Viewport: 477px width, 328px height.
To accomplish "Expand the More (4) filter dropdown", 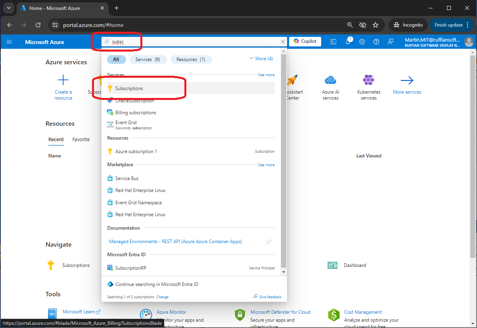I will tap(261, 59).
